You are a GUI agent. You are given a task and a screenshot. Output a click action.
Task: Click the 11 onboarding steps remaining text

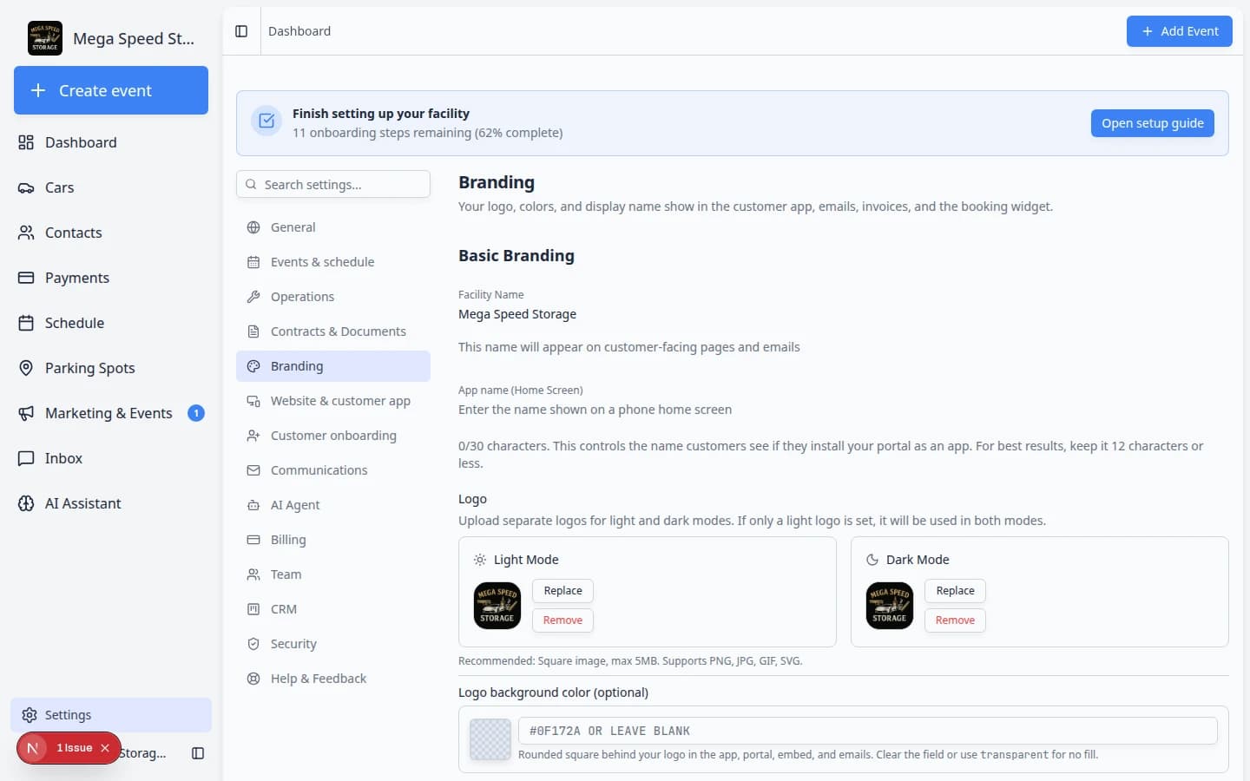427,133
